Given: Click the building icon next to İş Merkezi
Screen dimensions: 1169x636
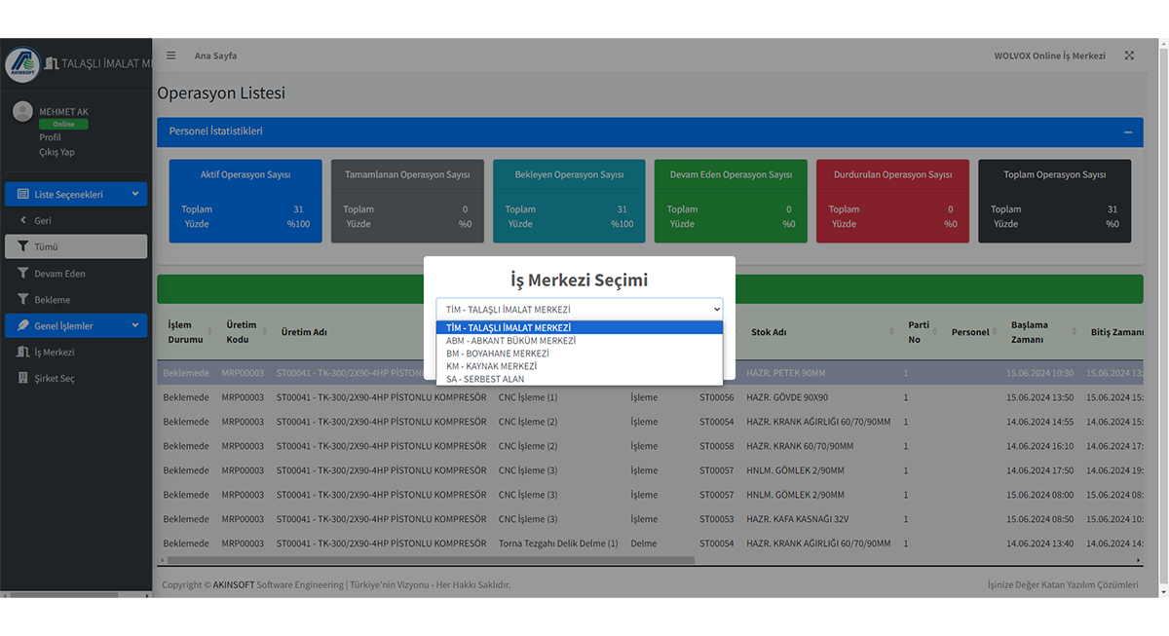Looking at the screenshot, I should point(23,352).
